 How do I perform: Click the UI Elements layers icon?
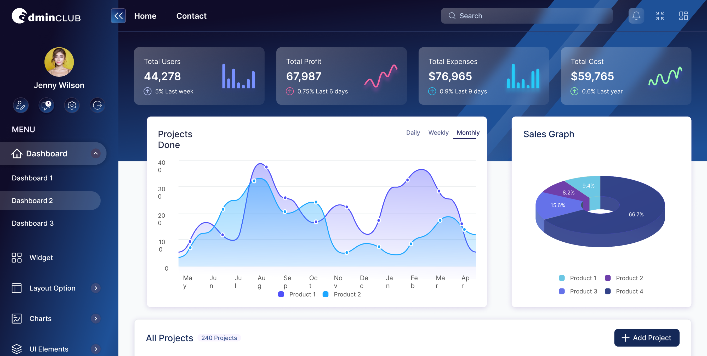coord(17,349)
